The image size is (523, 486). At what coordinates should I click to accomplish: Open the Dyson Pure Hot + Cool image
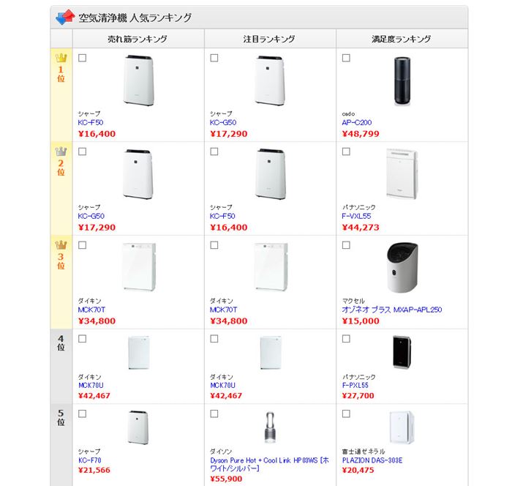270,428
